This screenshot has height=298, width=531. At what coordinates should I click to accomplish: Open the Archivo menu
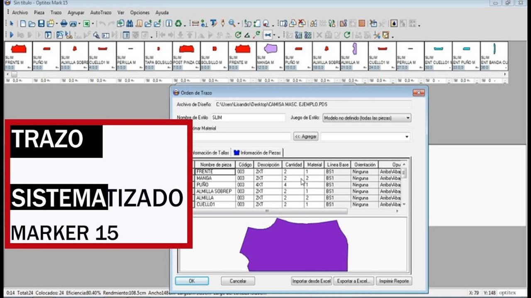pos(20,12)
